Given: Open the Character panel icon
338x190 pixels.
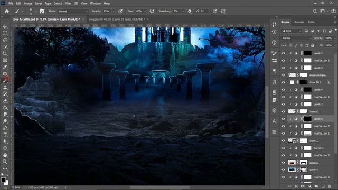Looking at the screenshot, I should tap(274, 121).
